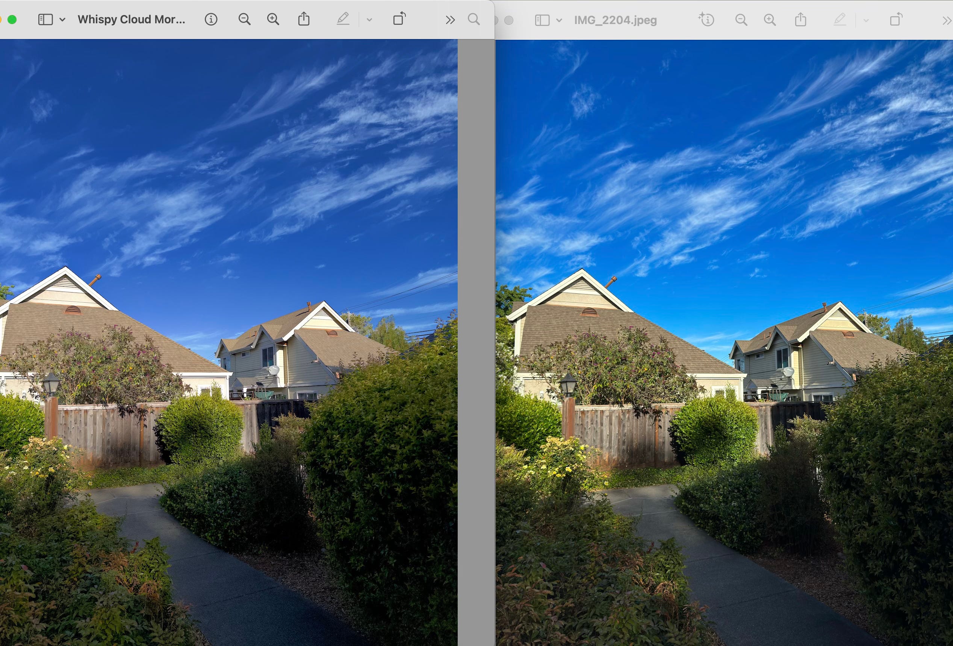Expand markup options chevron in Whispy Cloud window
The height and width of the screenshot is (646, 953).
click(369, 19)
